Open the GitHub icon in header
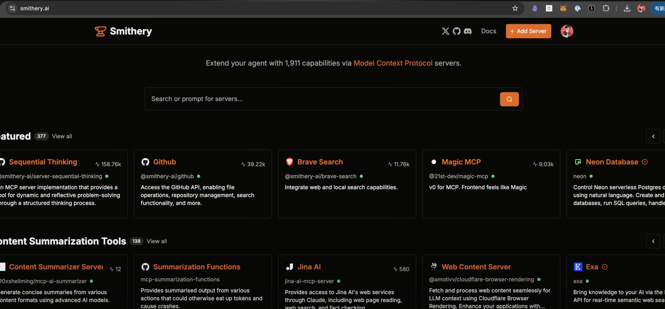This screenshot has height=309, width=665. pyautogui.click(x=456, y=31)
